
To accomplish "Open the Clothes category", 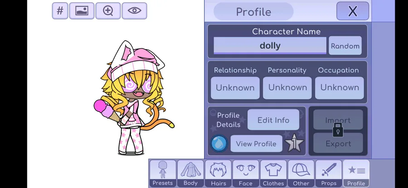I will 273,174.
